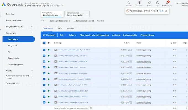Click the search campaign icon for Search_Leads_Deals_Phrase
Viewport: 188px width, 110px height.
[56, 96]
